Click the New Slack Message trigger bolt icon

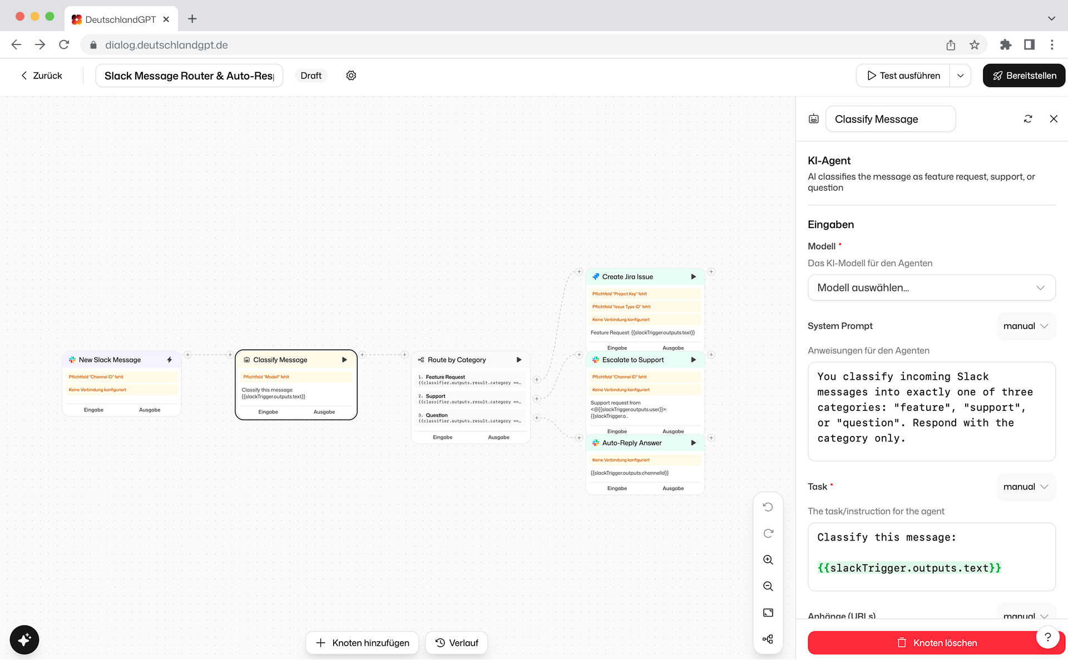(170, 360)
